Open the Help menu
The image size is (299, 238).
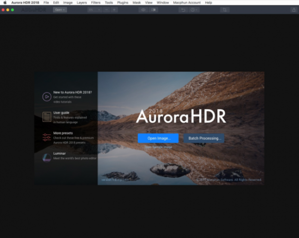(x=209, y=2)
